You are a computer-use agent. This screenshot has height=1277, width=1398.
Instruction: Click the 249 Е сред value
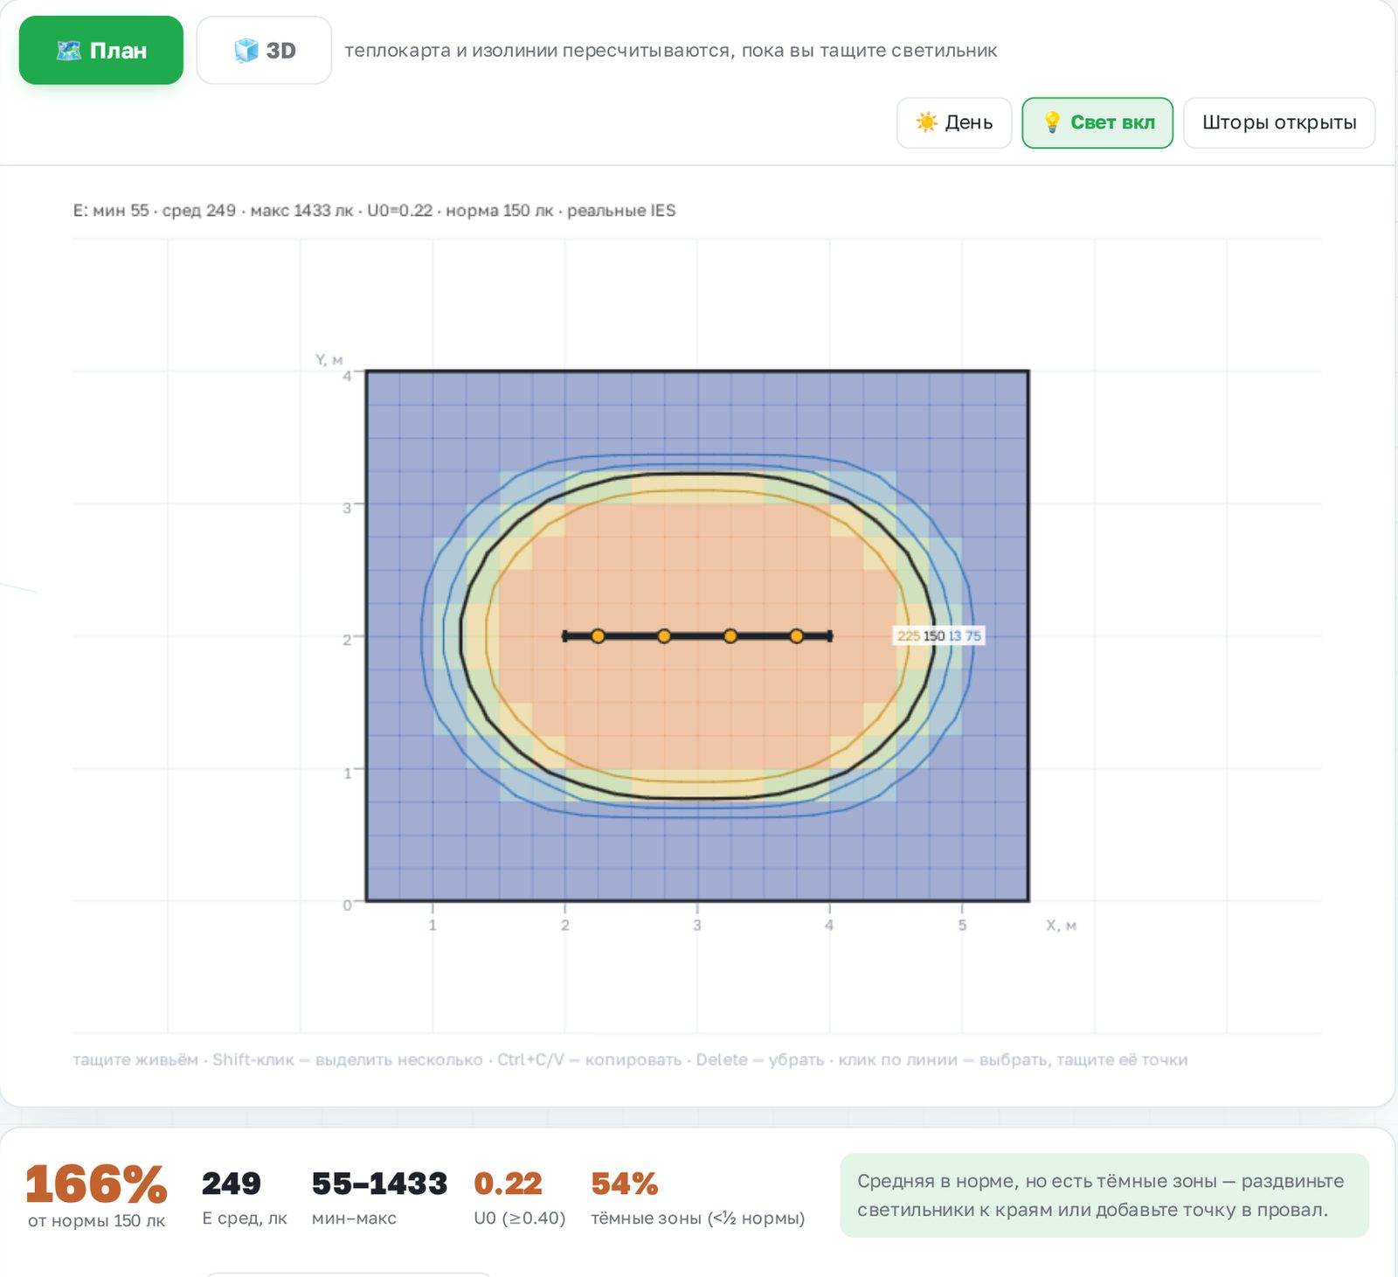232,1183
